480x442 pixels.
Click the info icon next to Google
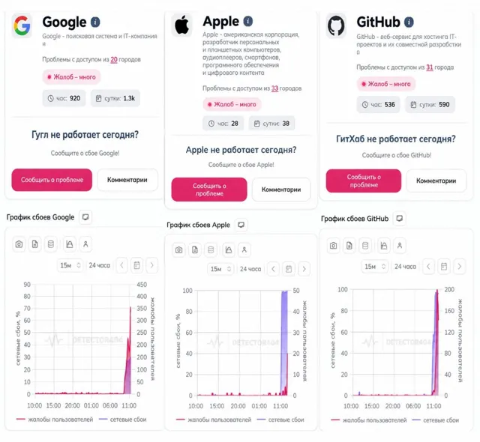coord(95,22)
